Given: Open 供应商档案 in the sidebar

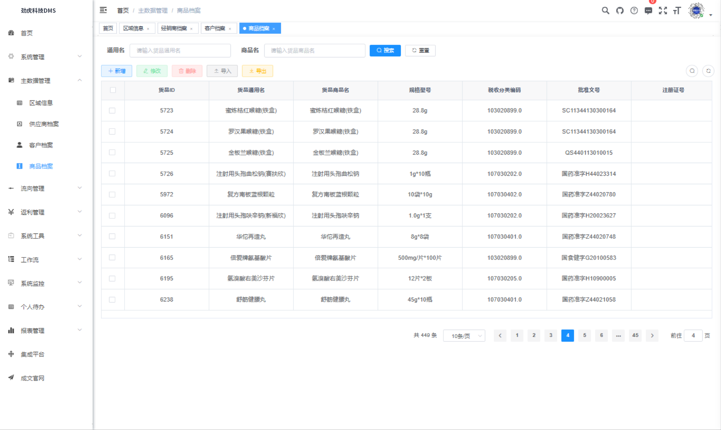Looking at the screenshot, I should (x=44, y=124).
